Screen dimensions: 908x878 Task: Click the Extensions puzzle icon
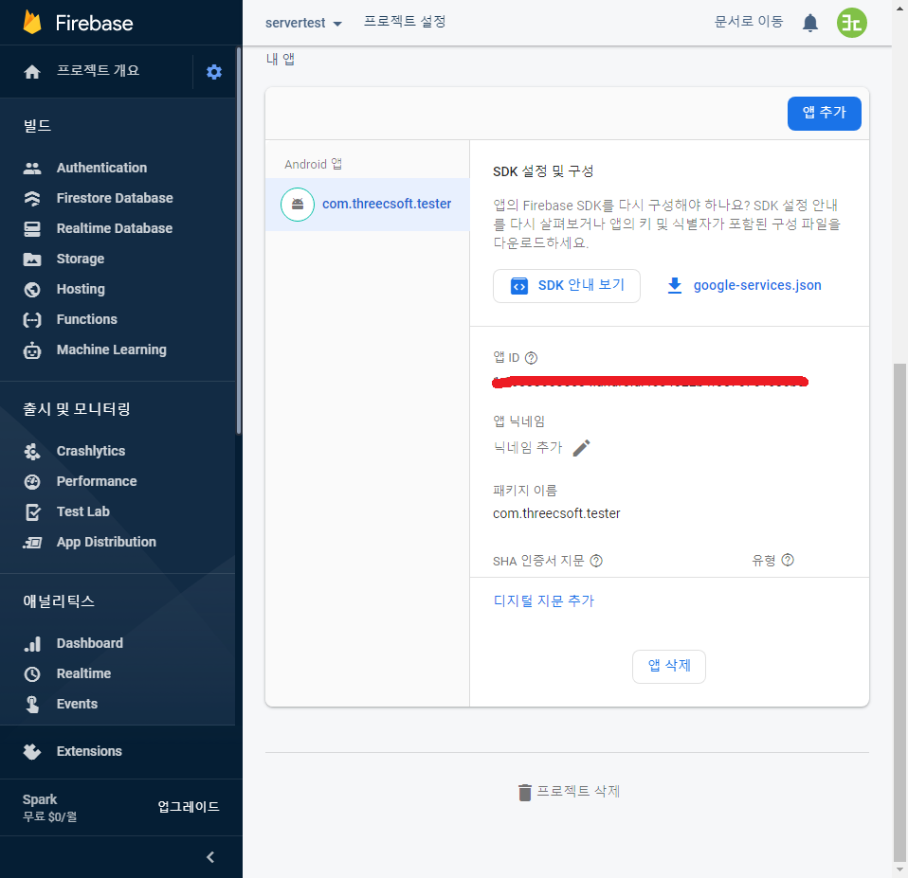(x=32, y=751)
